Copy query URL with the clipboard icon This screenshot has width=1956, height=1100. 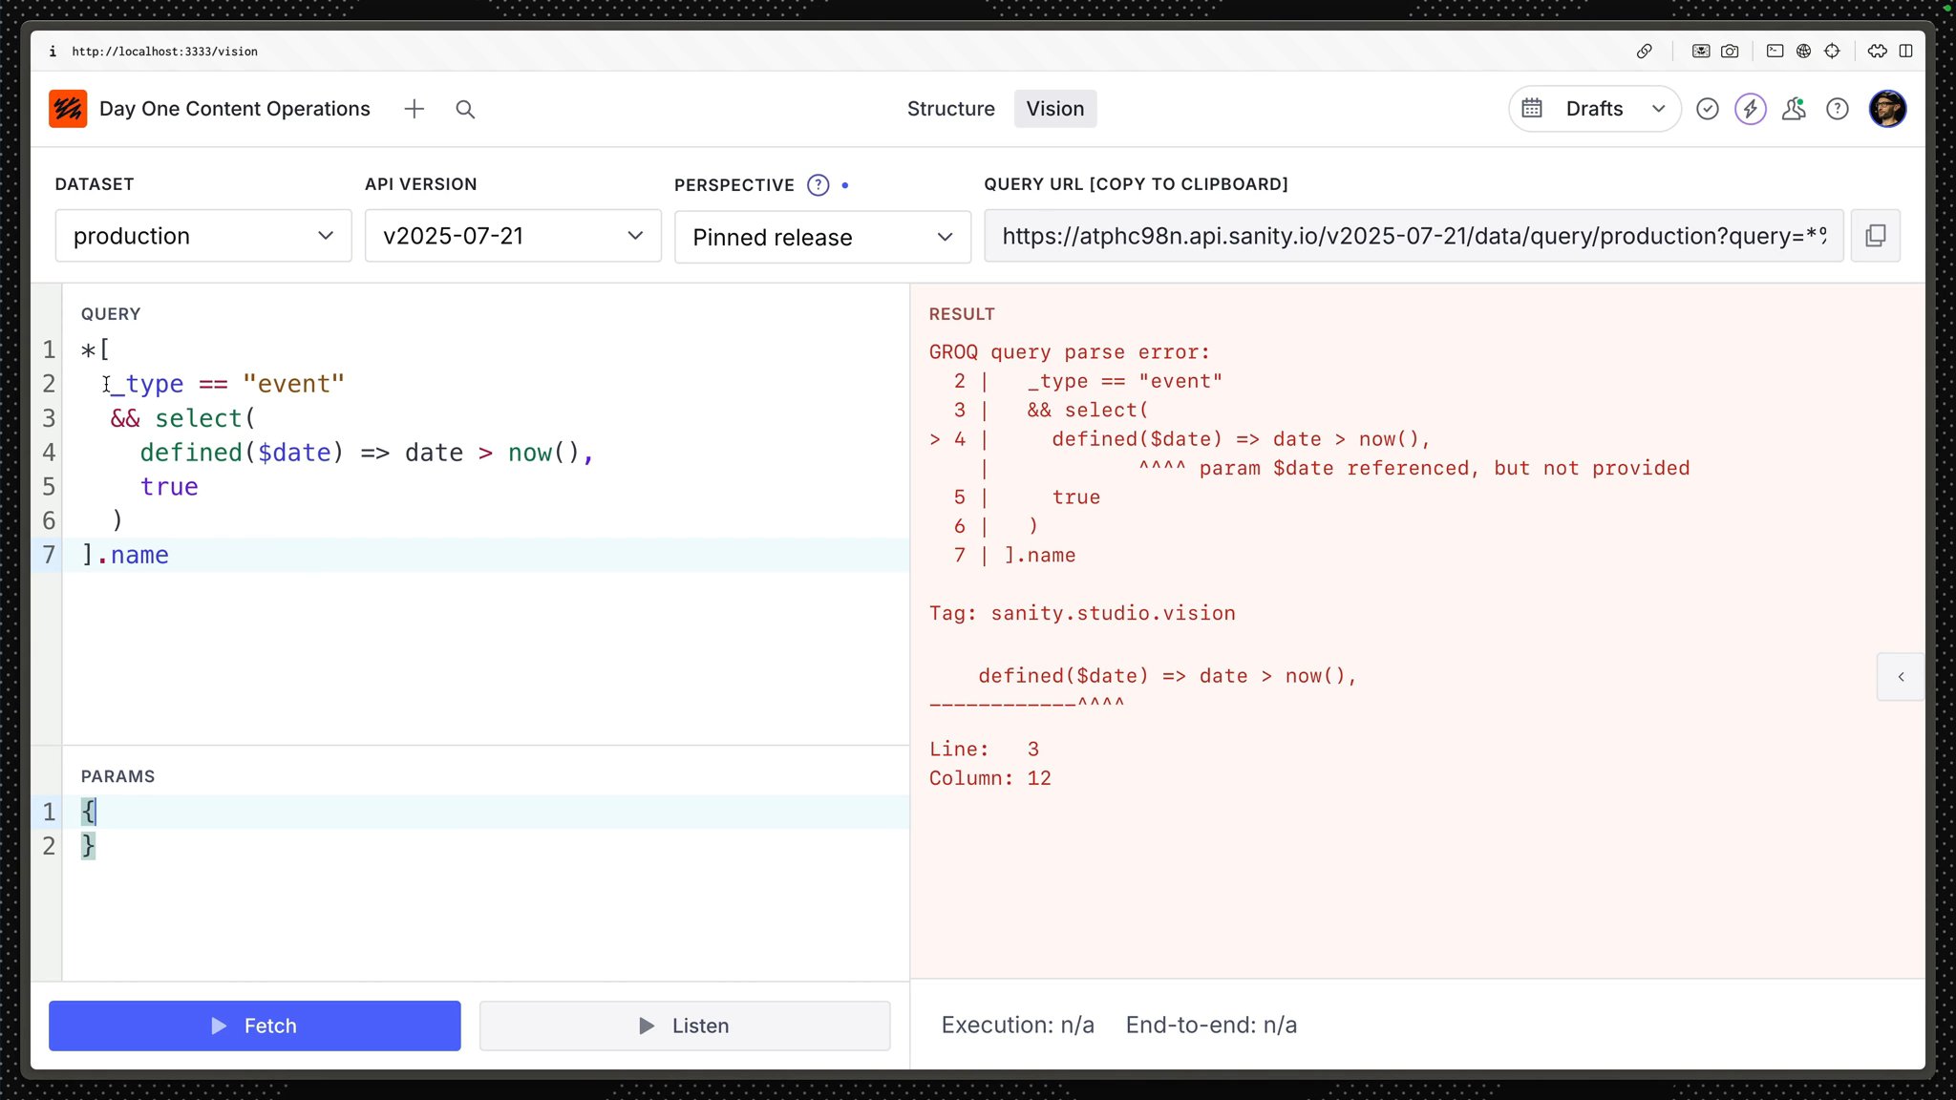1876,236
